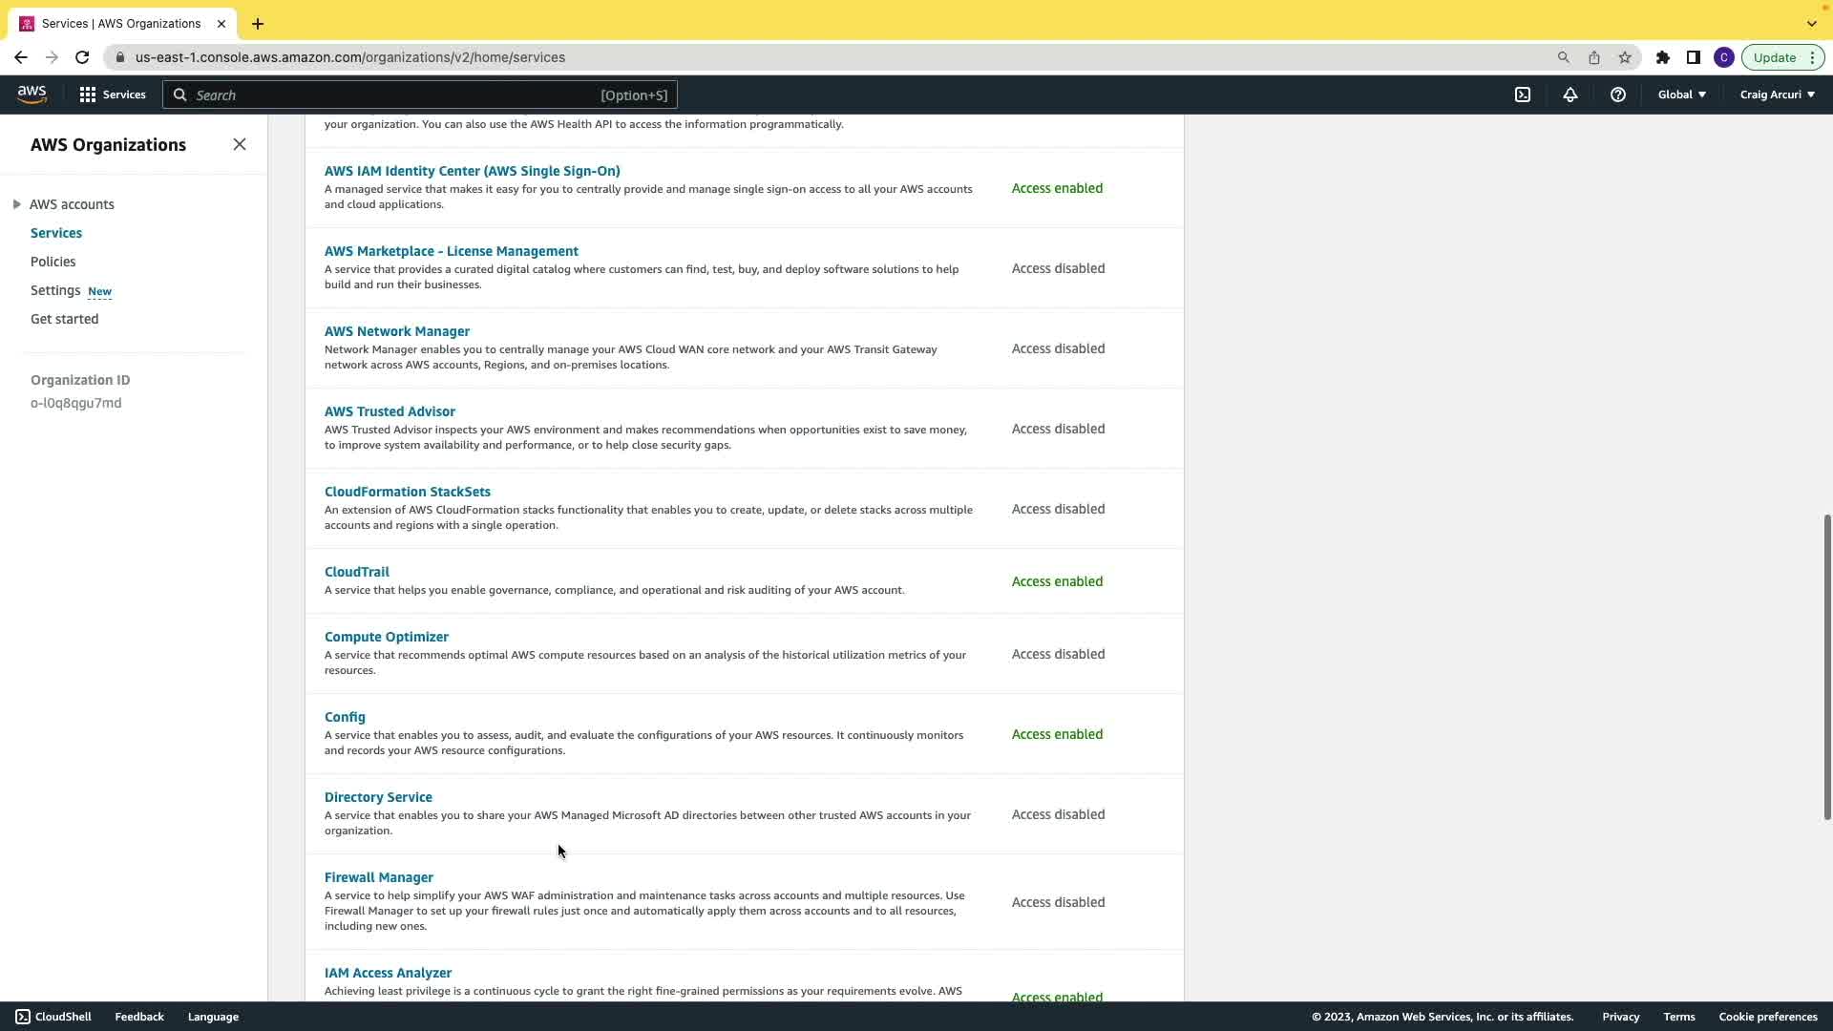Open the Craig Arcuri account dropdown

coord(1777,95)
